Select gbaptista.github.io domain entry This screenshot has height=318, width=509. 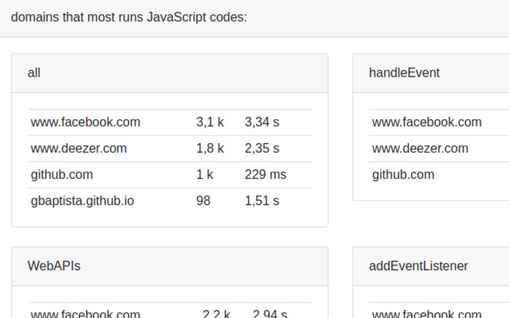tap(82, 200)
